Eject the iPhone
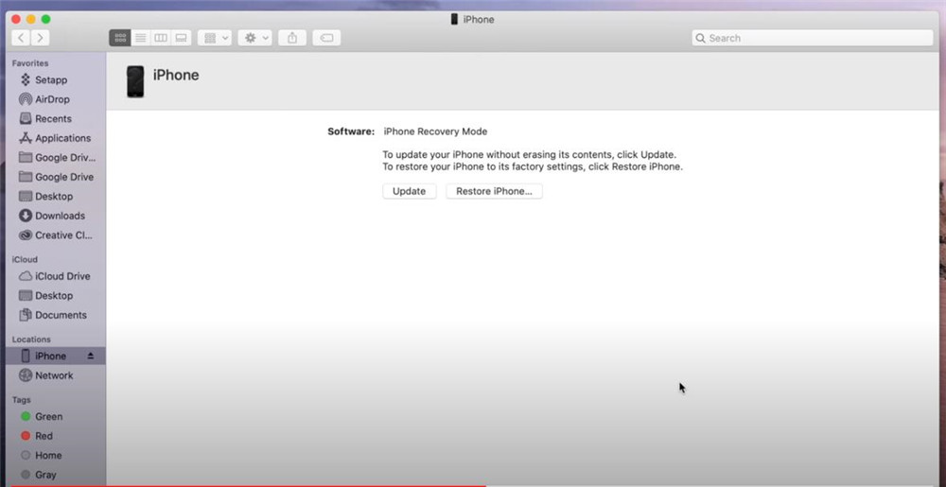Image resolution: width=946 pixels, height=487 pixels. pos(91,357)
